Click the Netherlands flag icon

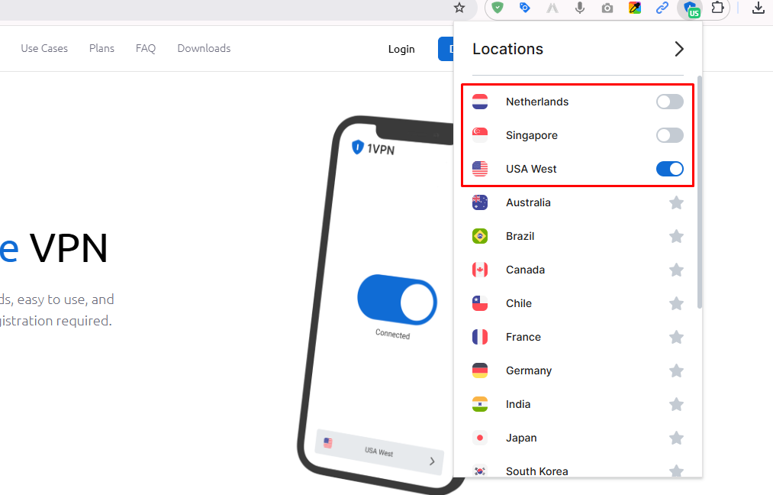(x=479, y=102)
